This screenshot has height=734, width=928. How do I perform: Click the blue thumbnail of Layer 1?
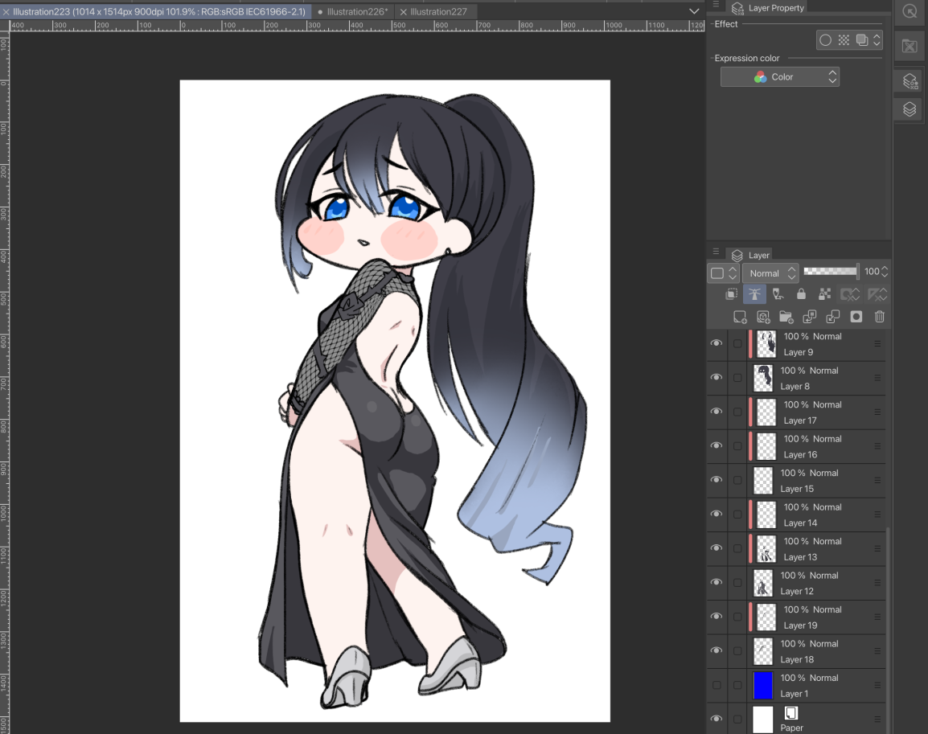(763, 685)
